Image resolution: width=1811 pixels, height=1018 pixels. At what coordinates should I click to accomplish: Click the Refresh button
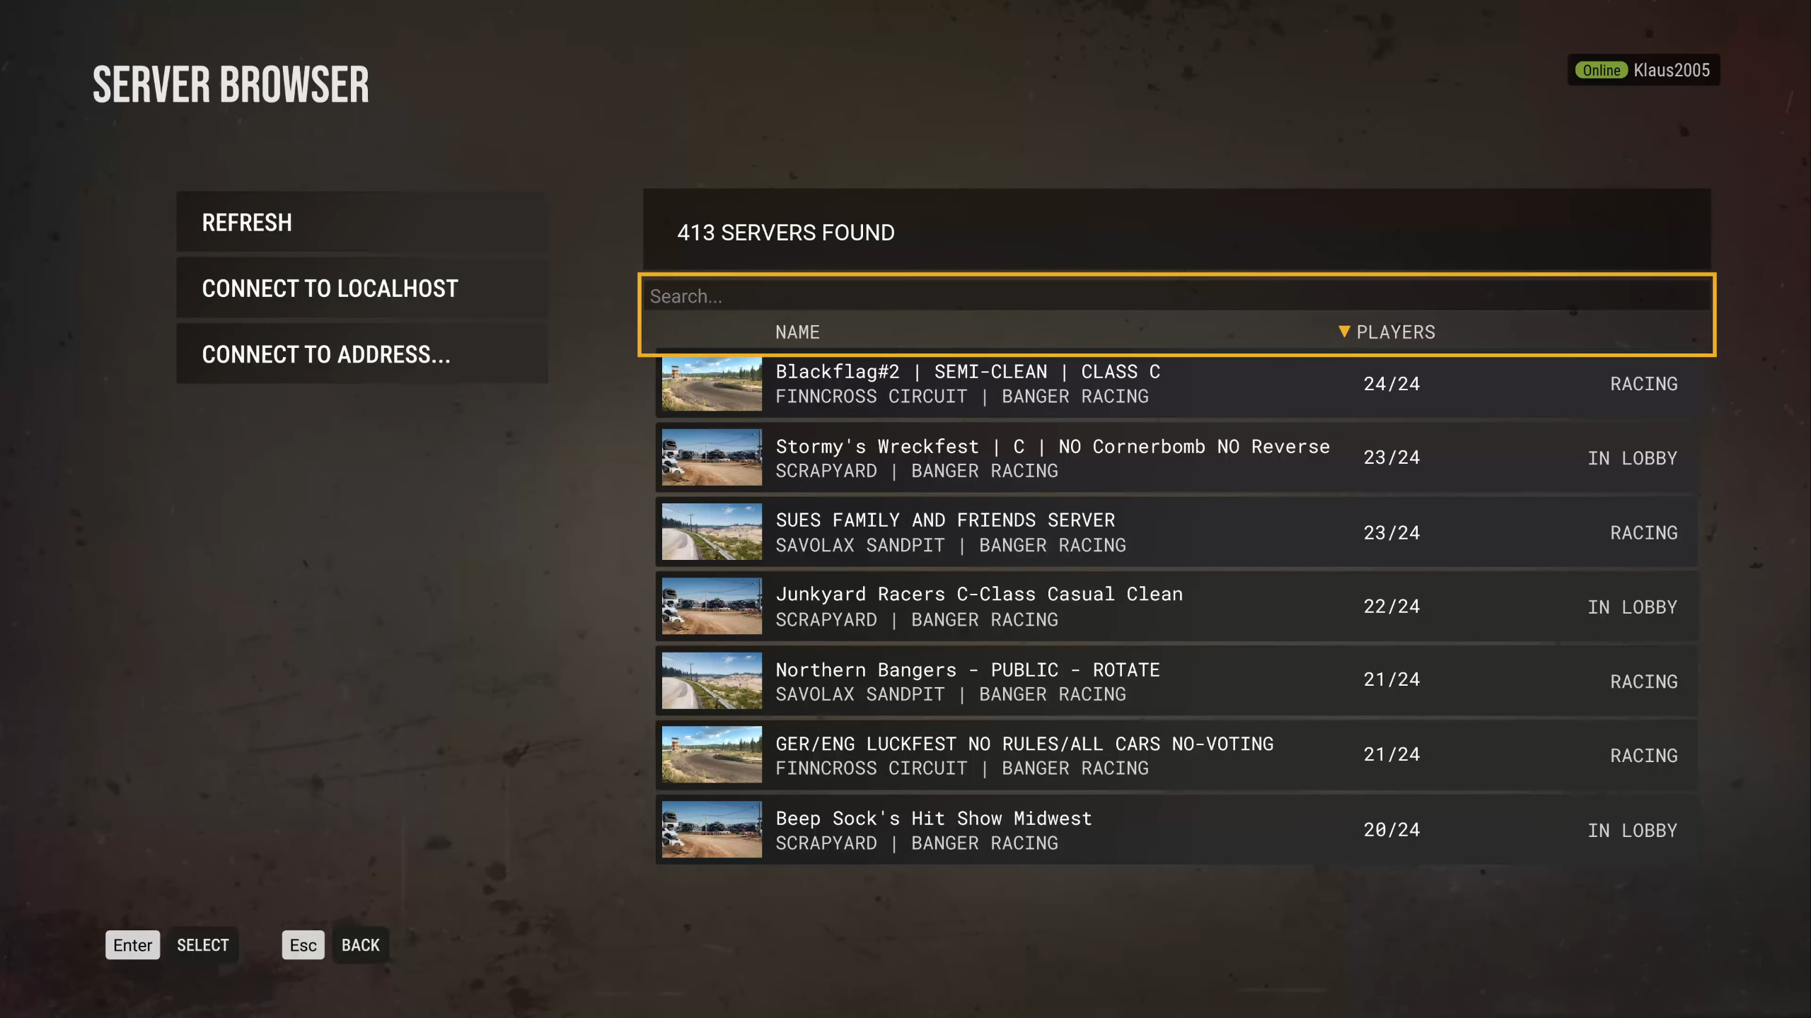click(361, 223)
